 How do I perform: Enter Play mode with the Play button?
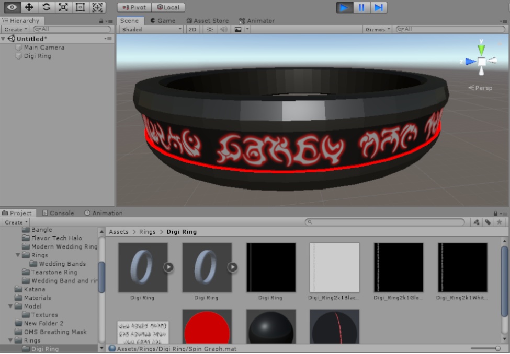click(344, 7)
